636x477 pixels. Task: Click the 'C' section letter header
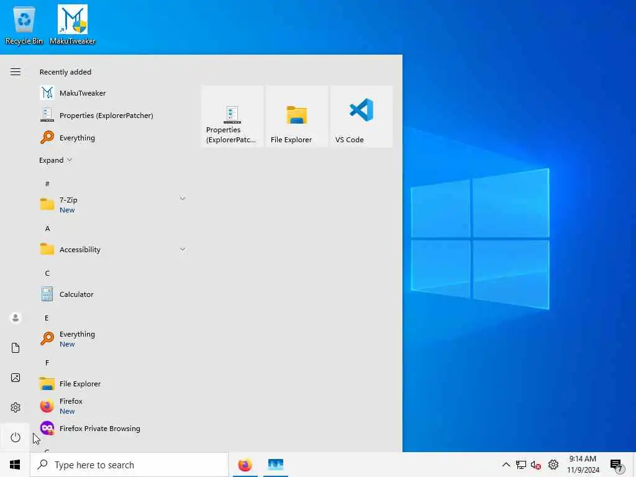pyautogui.click(x=47, y=273)
